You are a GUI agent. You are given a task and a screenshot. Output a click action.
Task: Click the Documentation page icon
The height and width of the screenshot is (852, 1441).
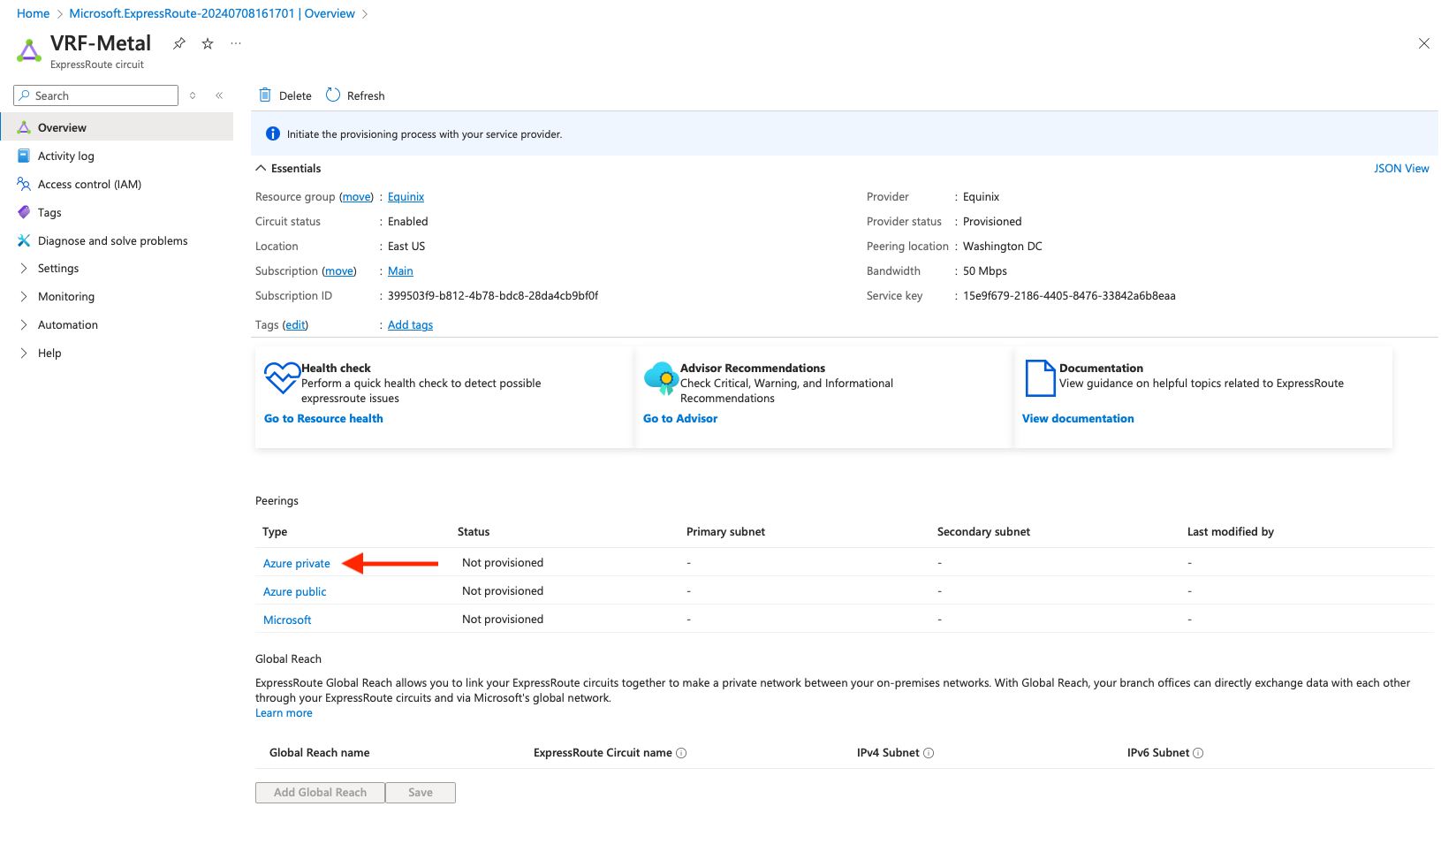tap(1040, 378)
